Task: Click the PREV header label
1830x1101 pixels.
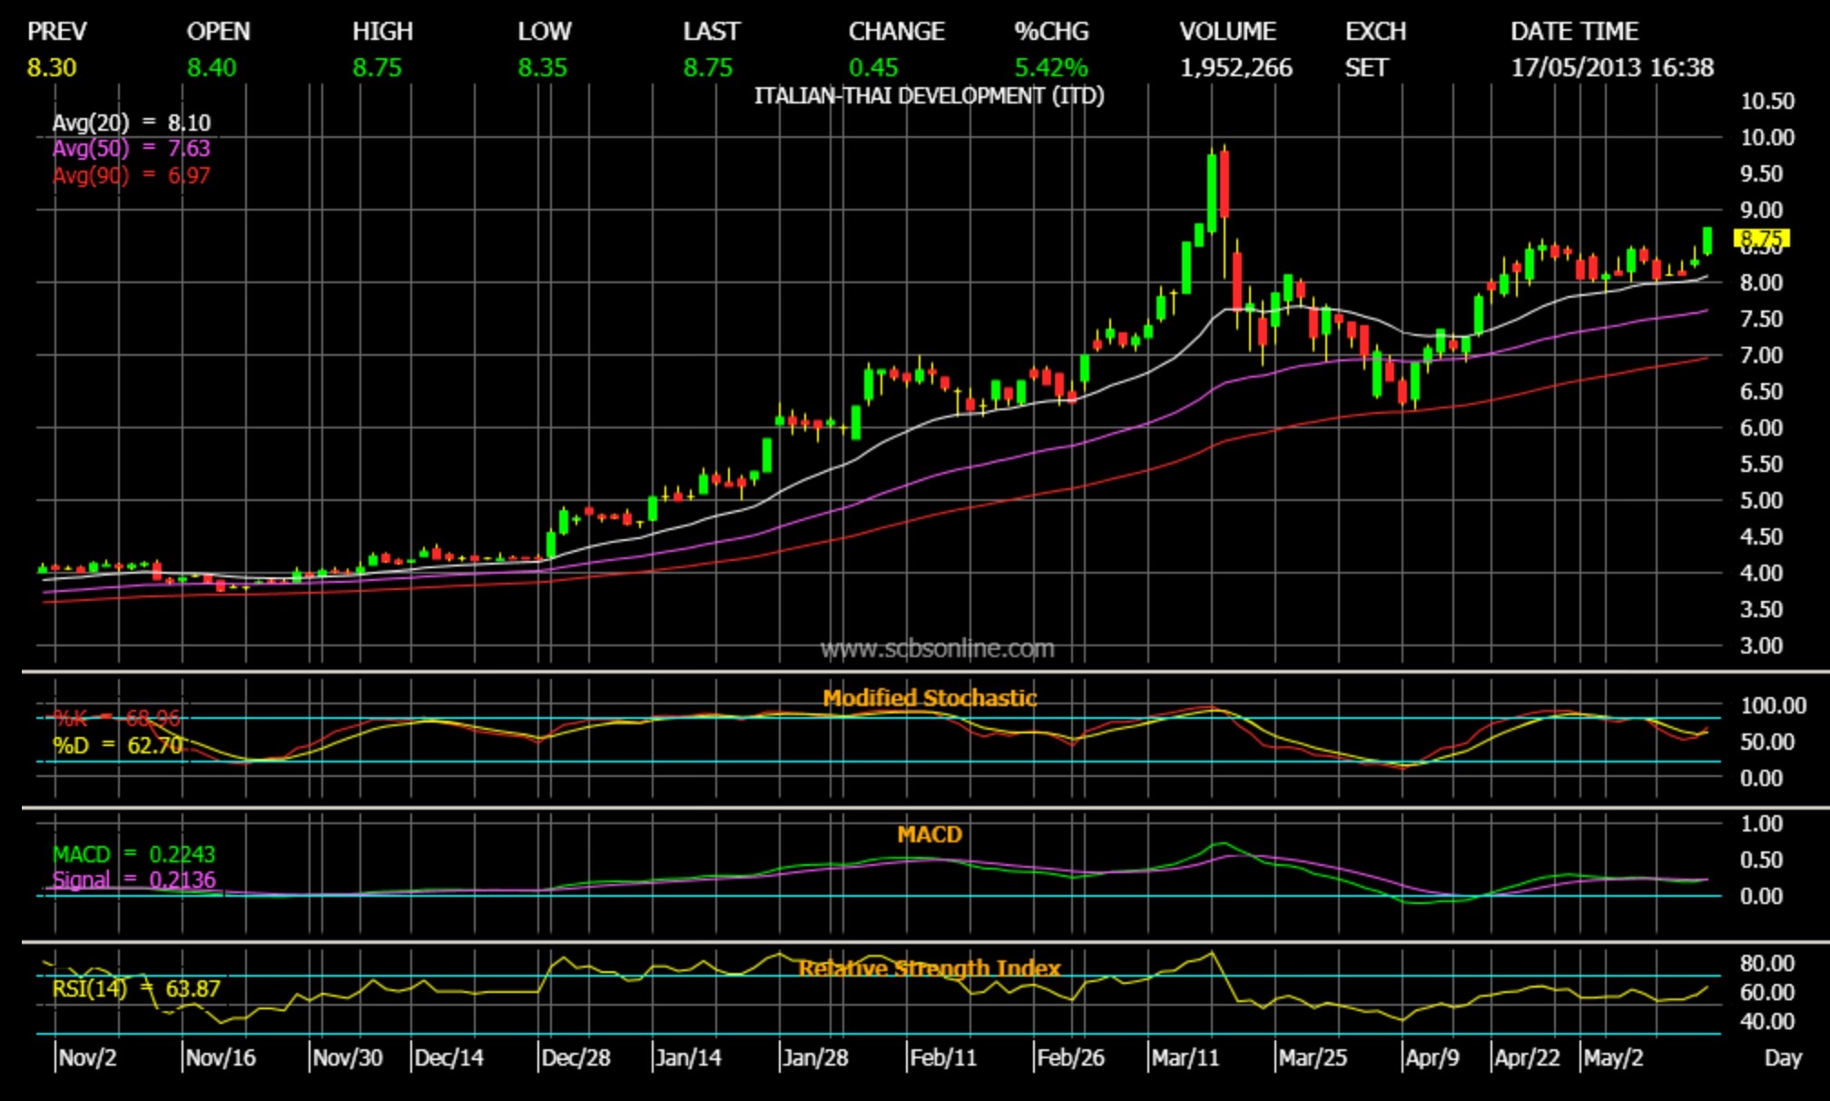Action: [56, 31]
